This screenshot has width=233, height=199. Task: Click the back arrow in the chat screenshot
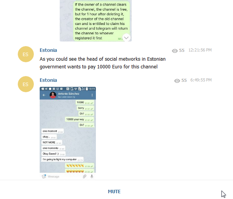(44, 95)
